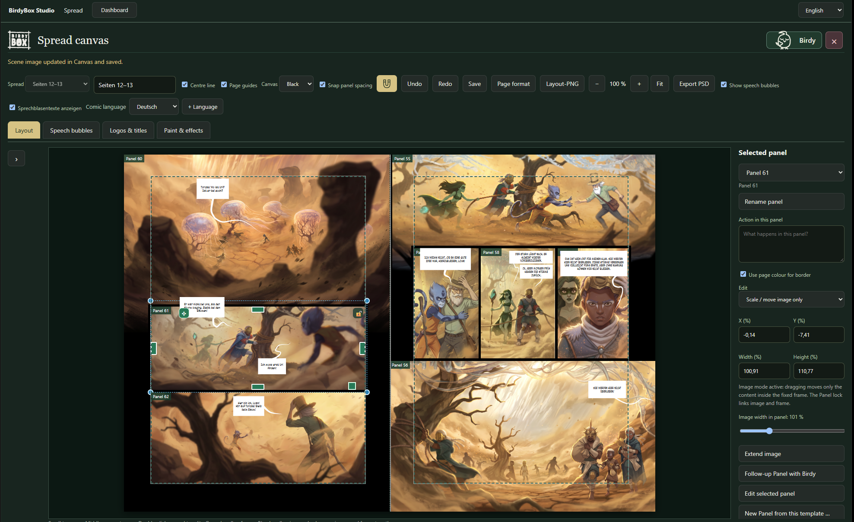Open the Canvas colour dropdown set to Black
The width and height of the screenshot is (854, 522).
pyautogui.click(x=296, y=84)
